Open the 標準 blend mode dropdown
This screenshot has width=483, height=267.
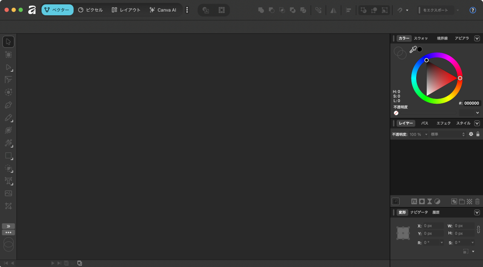tap(448, 134)
